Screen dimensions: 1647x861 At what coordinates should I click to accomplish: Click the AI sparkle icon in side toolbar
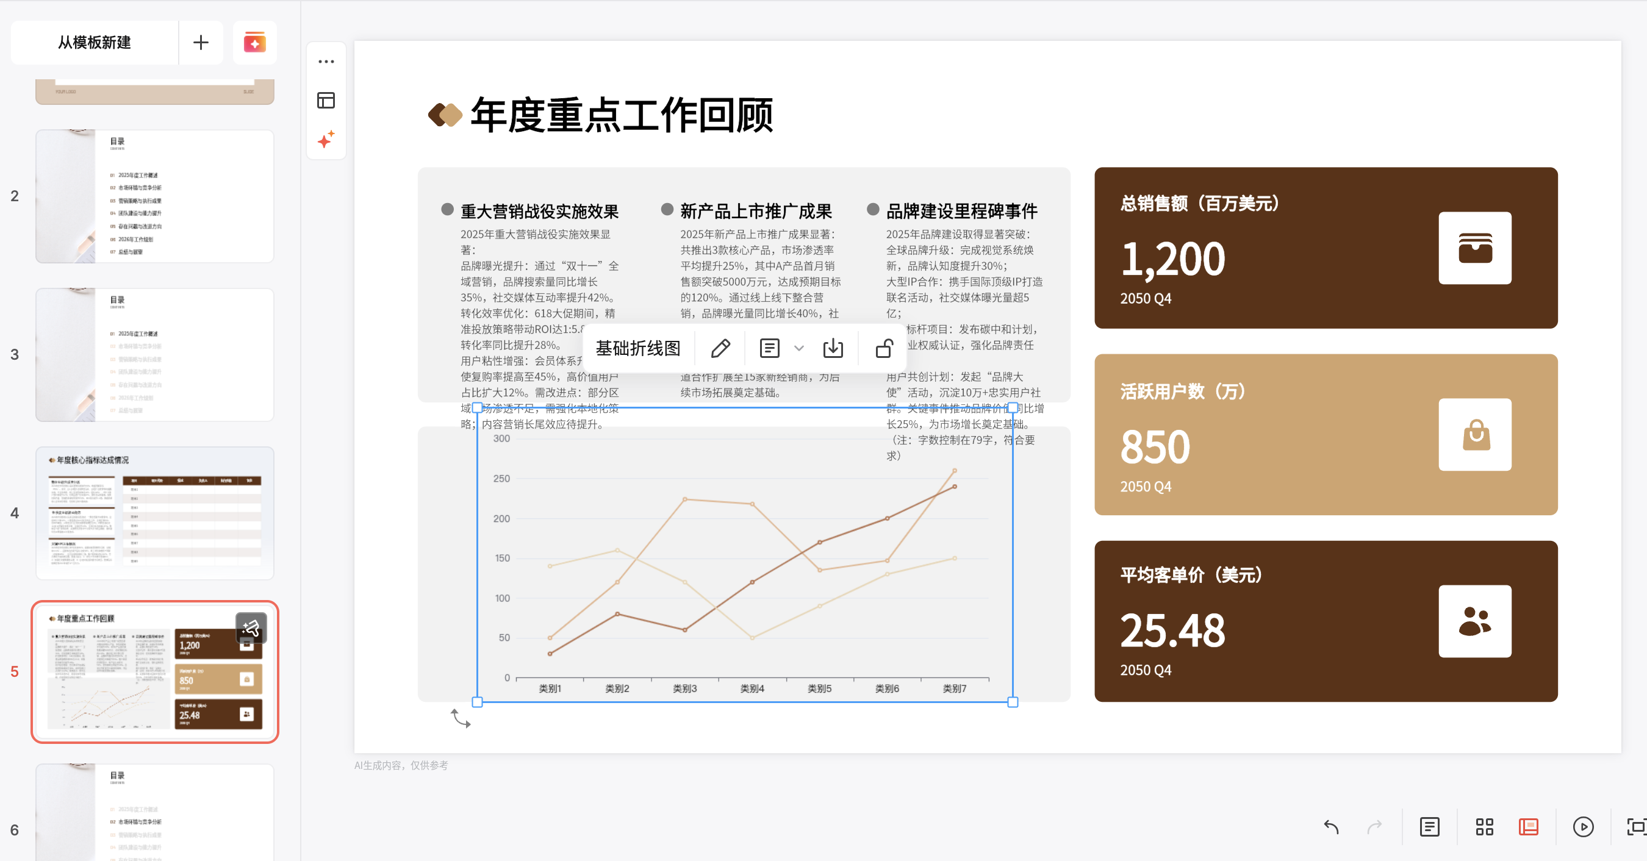tap(326, 140)
